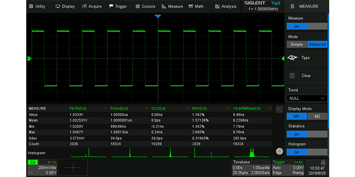Toggle the Measure on/off switch
355x177 pixels.
point(307,26)
